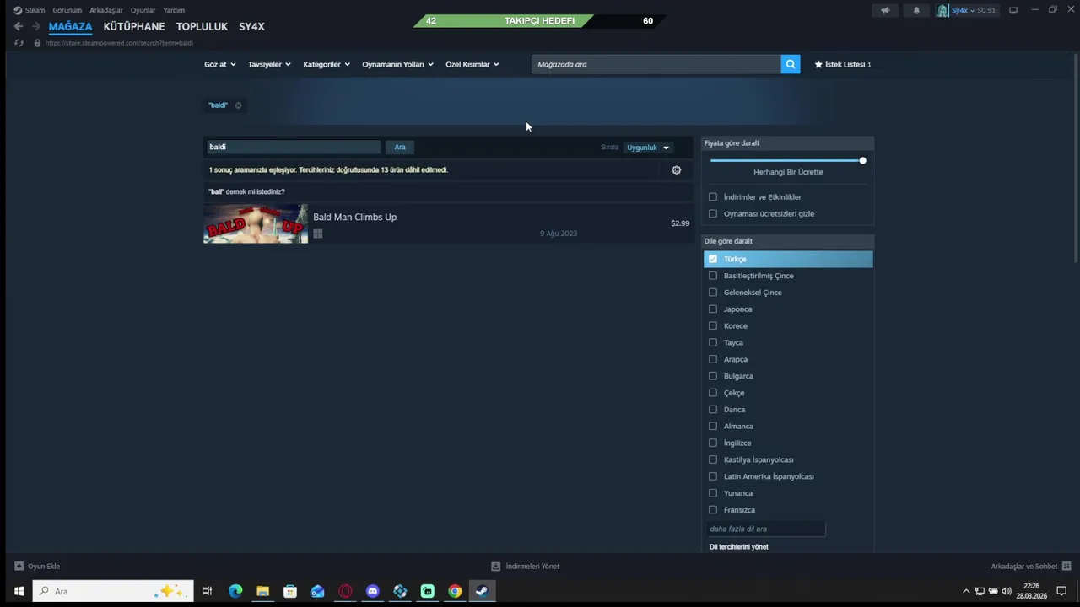
Task: Click the store search magnifier button
Action: 791,64
